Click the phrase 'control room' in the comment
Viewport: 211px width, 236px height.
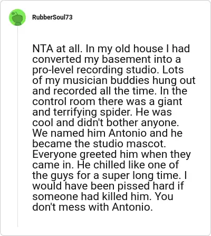[64, 101]
